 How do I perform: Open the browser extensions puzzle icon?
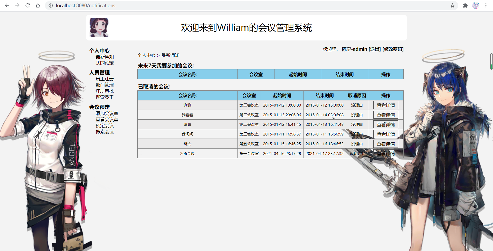pos(465,5)
